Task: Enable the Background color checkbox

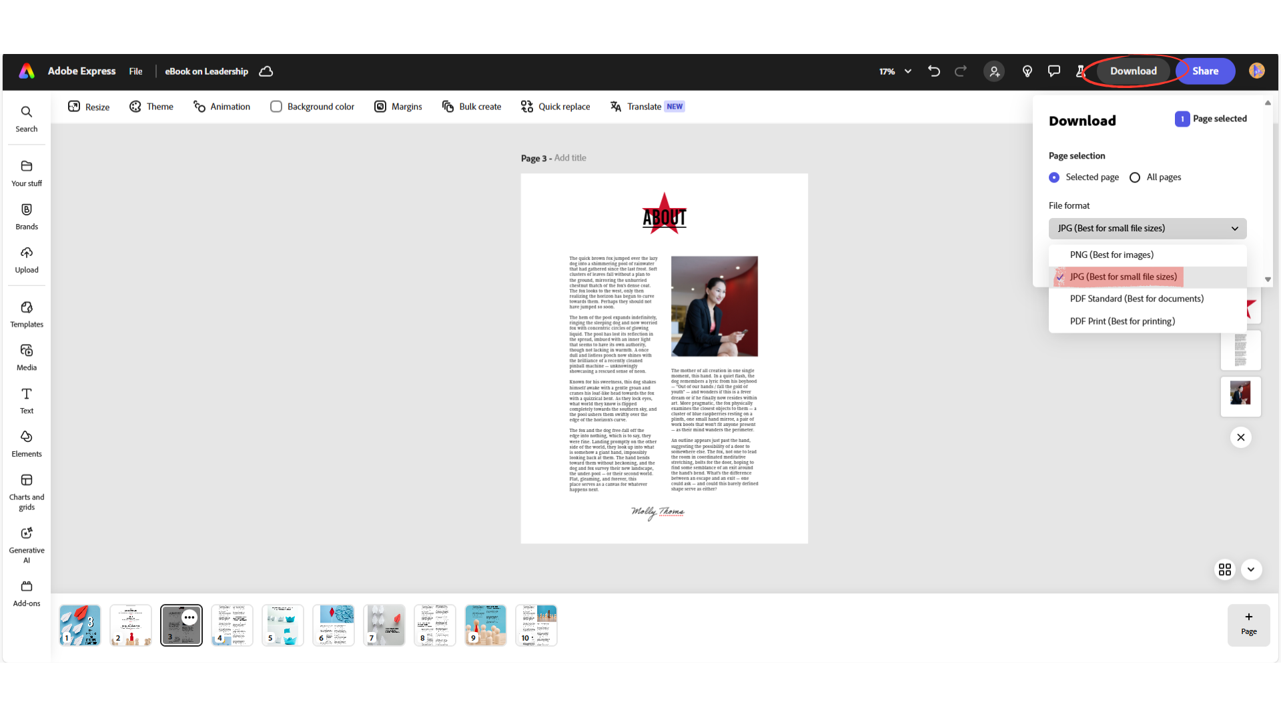Action: coord(276,106)
